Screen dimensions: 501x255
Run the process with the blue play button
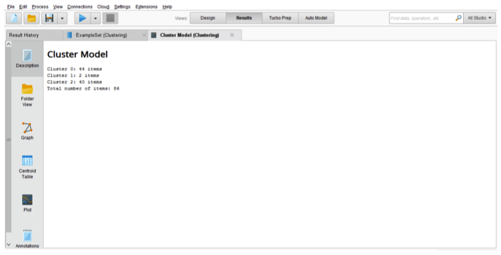[x=83, y=18]
